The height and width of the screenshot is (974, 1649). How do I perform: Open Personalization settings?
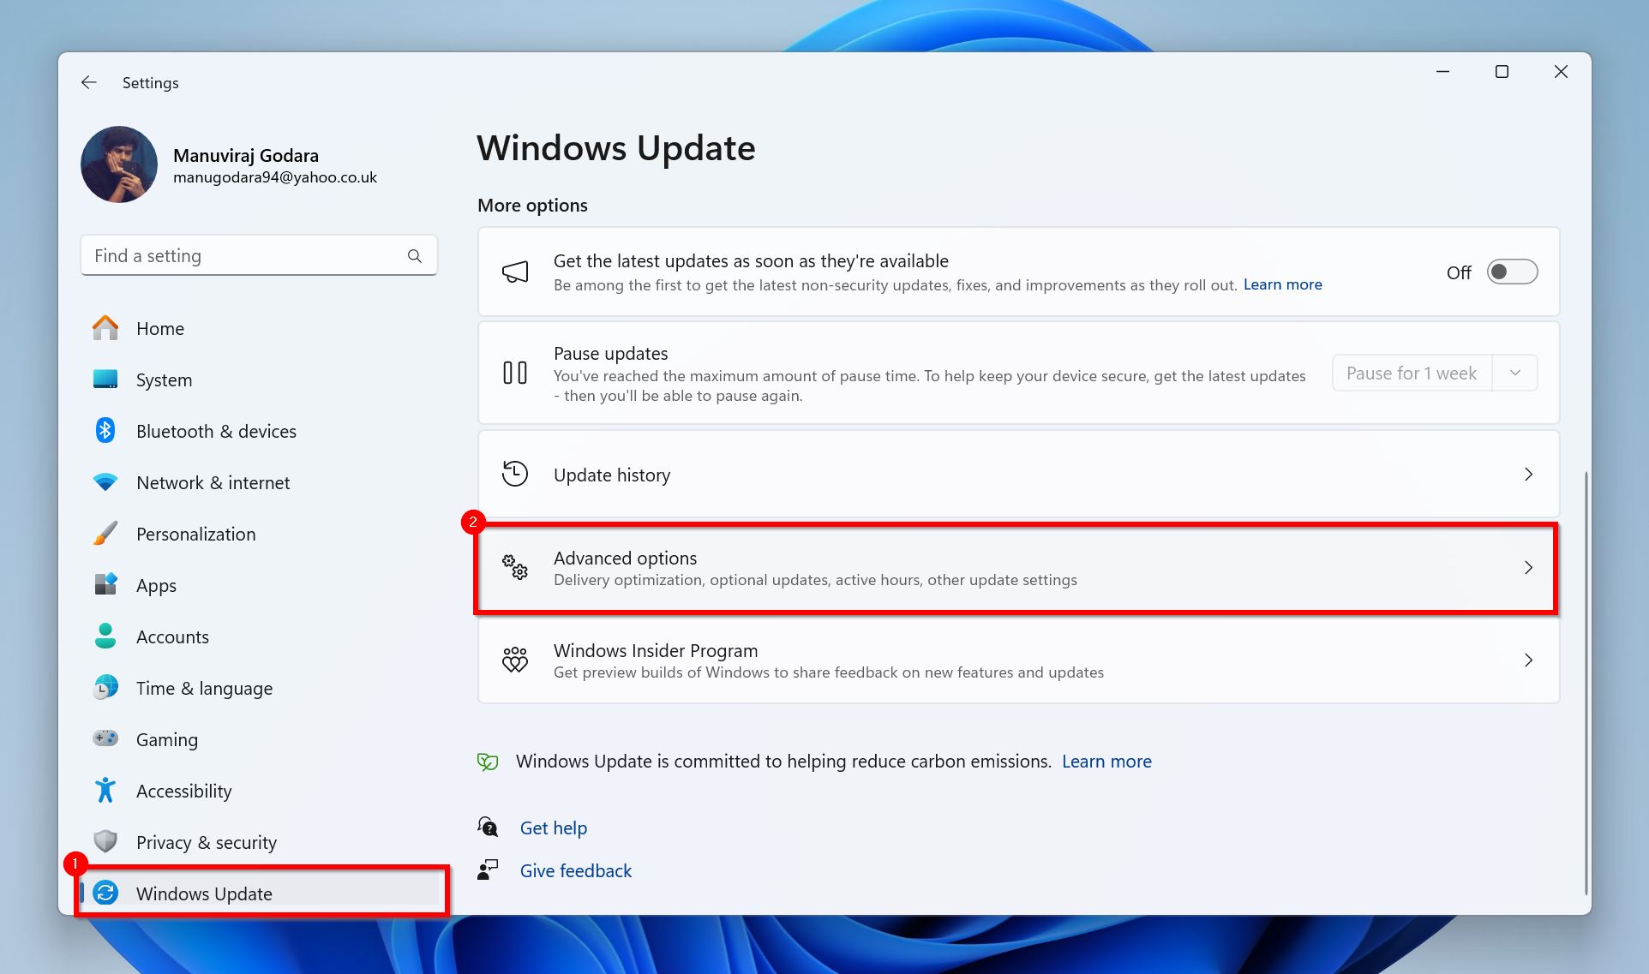[259, 534]
